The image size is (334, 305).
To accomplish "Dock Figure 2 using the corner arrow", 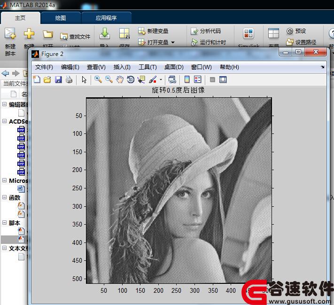I will (x=322, y=67).
